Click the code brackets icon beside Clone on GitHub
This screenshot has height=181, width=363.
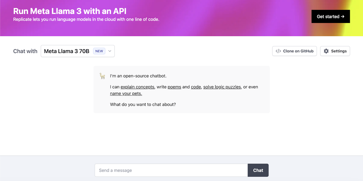[x=278, y=51]
